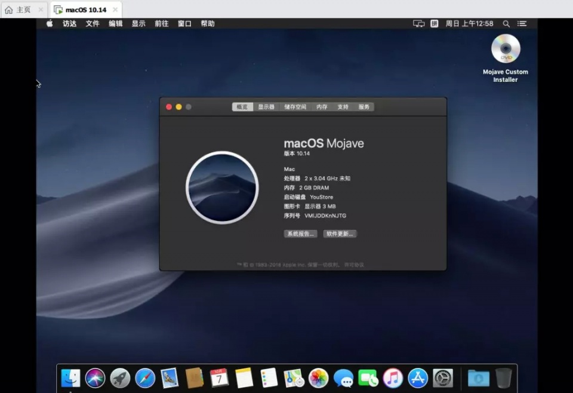Click the 系统报告... button
Image resolution: width=573 pixels, height=393 pixels.
point(300,234)
